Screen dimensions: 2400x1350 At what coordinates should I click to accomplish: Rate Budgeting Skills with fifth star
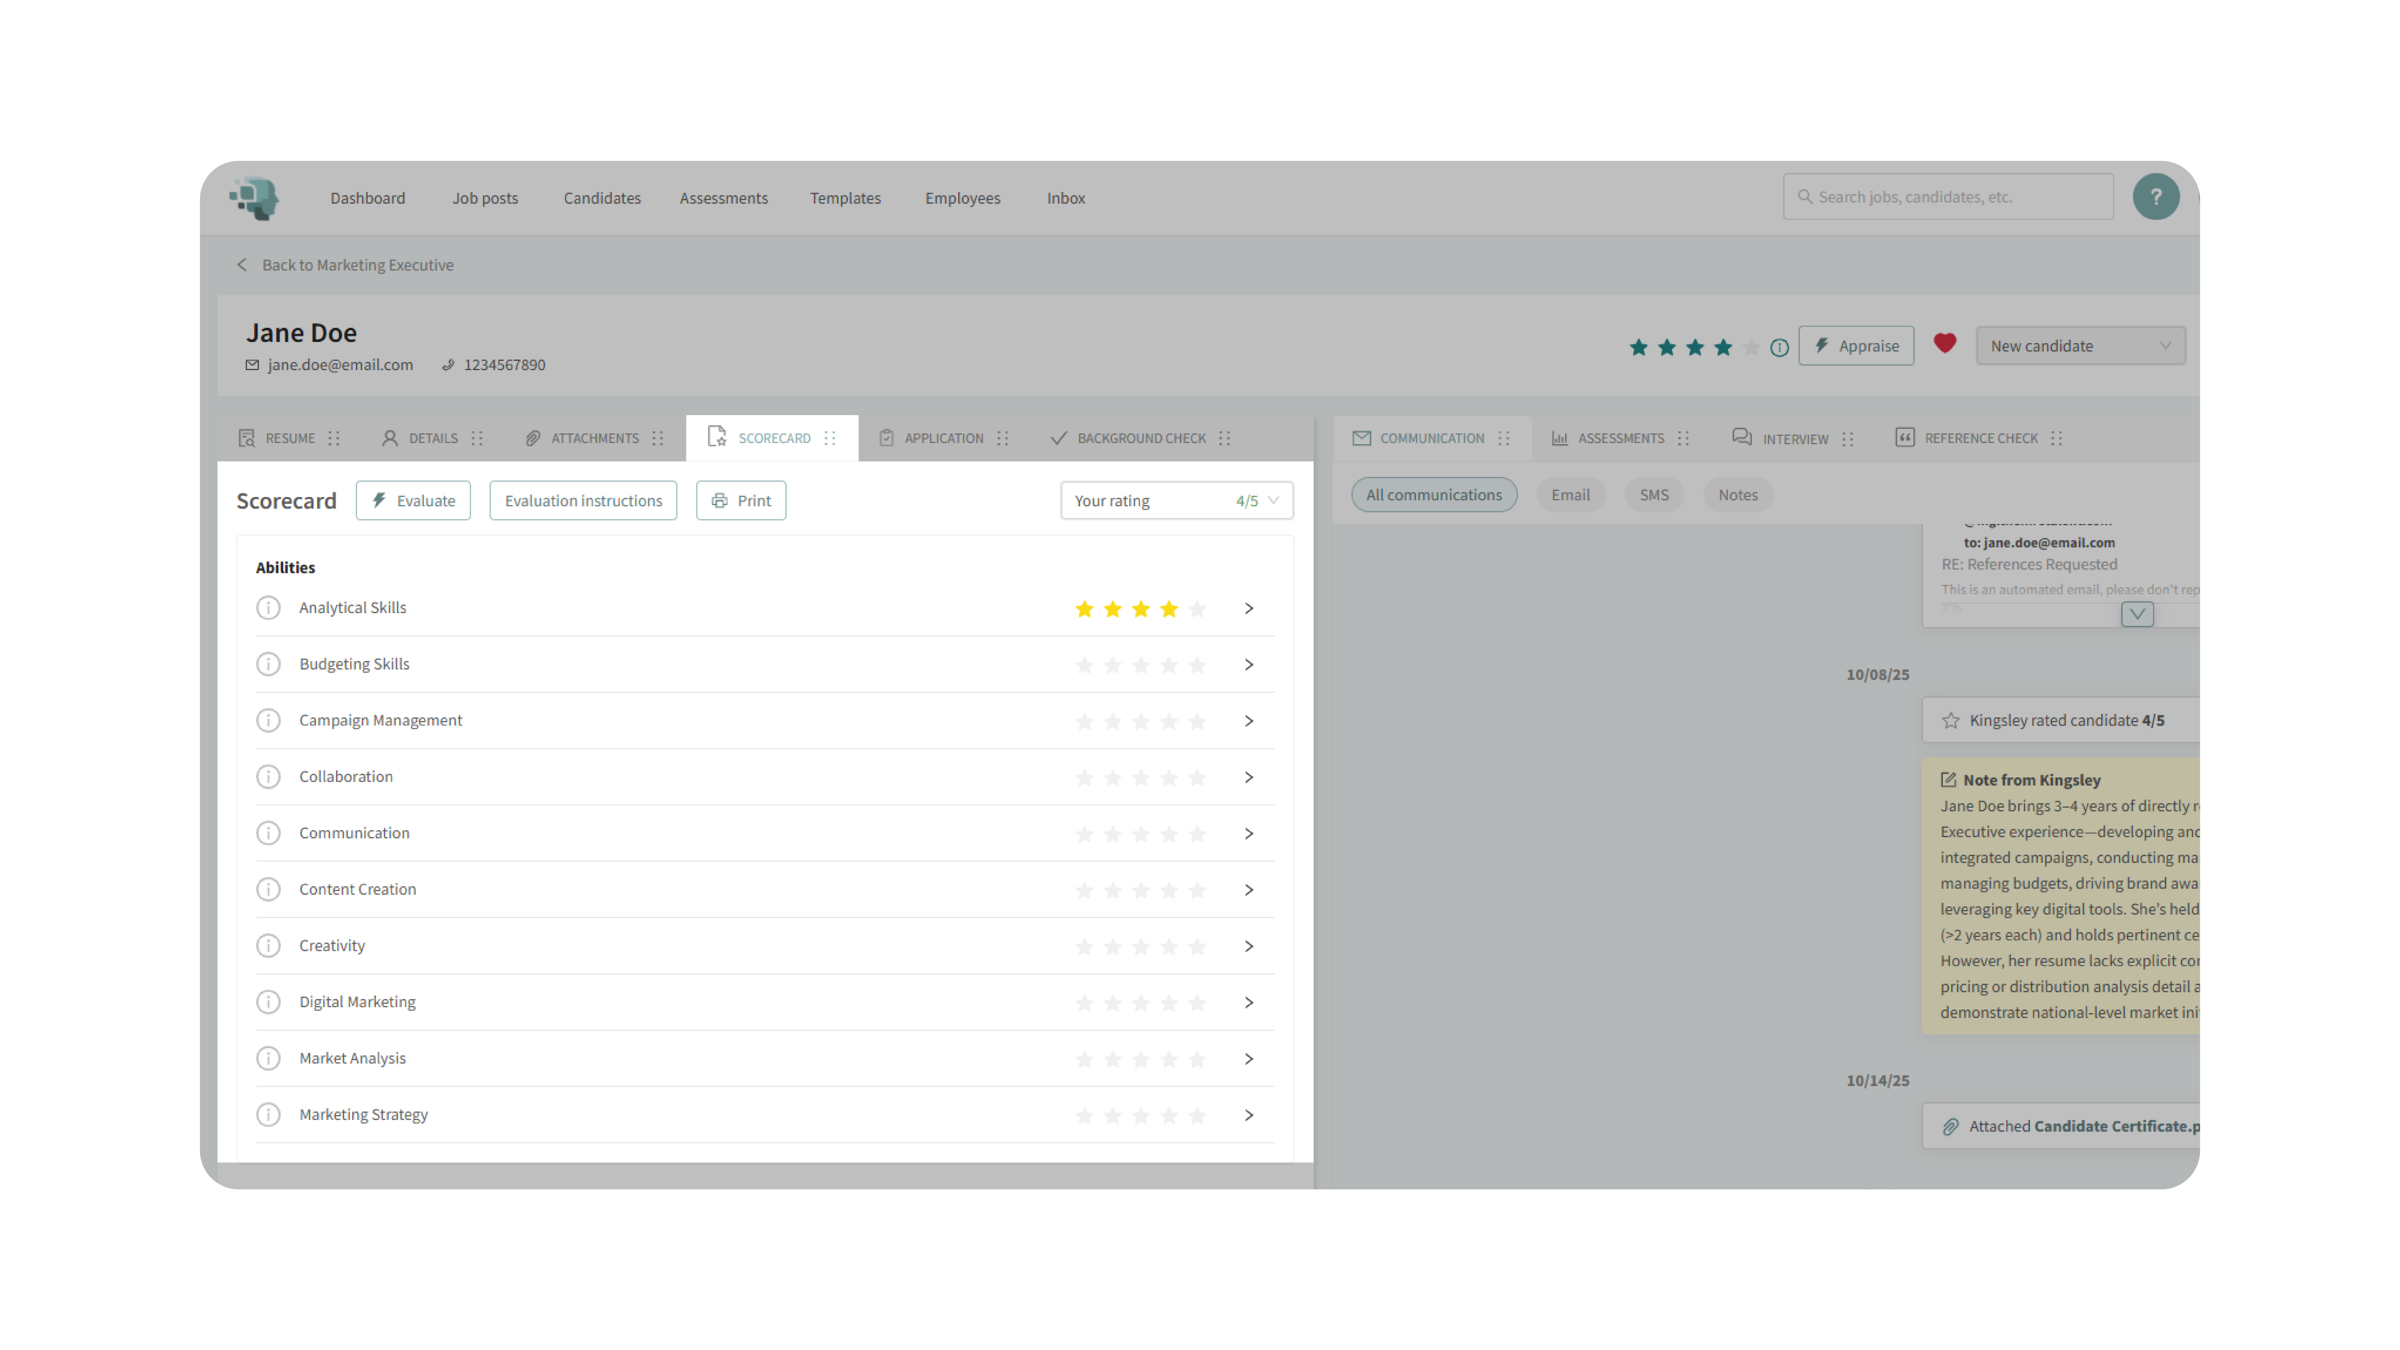point(1197,665)
